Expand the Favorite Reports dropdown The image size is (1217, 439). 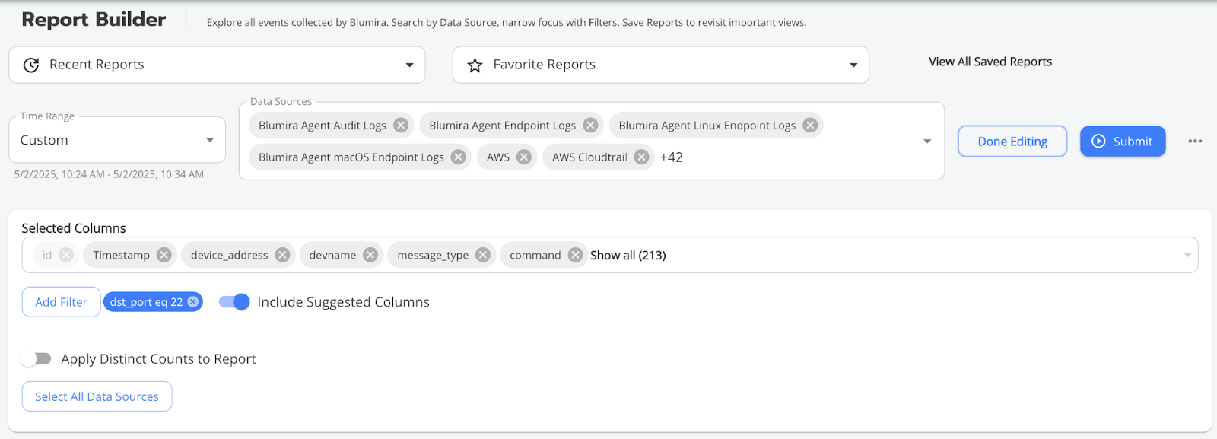660,65
